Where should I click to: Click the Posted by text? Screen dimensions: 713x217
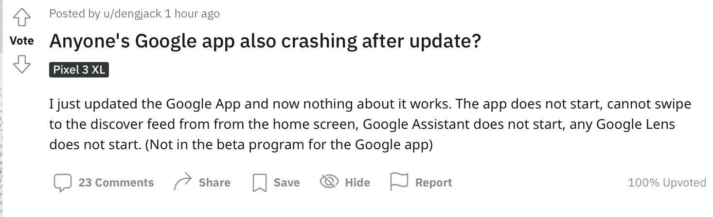[x=75, y=14]
